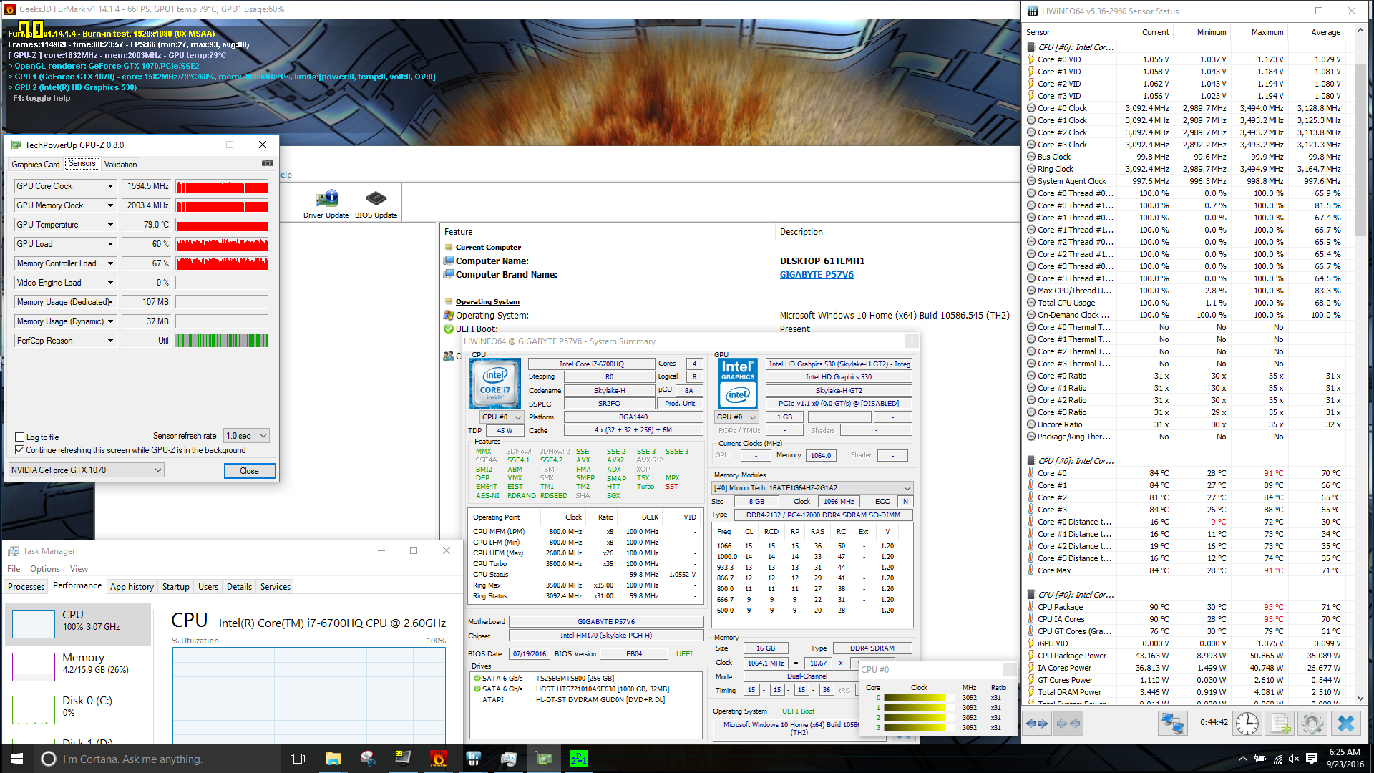Switch to Startup tab in Task Manager
The image size is (1374, 773).
pyautogui.click(x=175, y=587)
